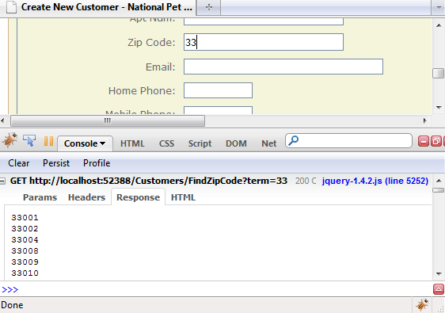Screen dimensions: 445x313
Task: Click the page scroll down arrow
Action: 439,107
